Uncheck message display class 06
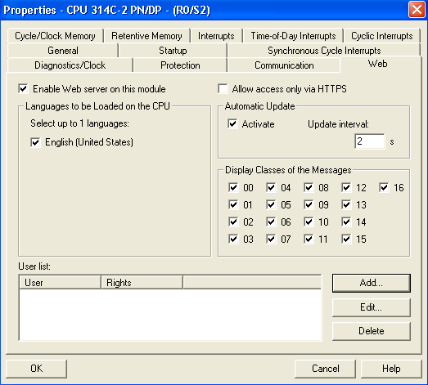 click(271, 222)
